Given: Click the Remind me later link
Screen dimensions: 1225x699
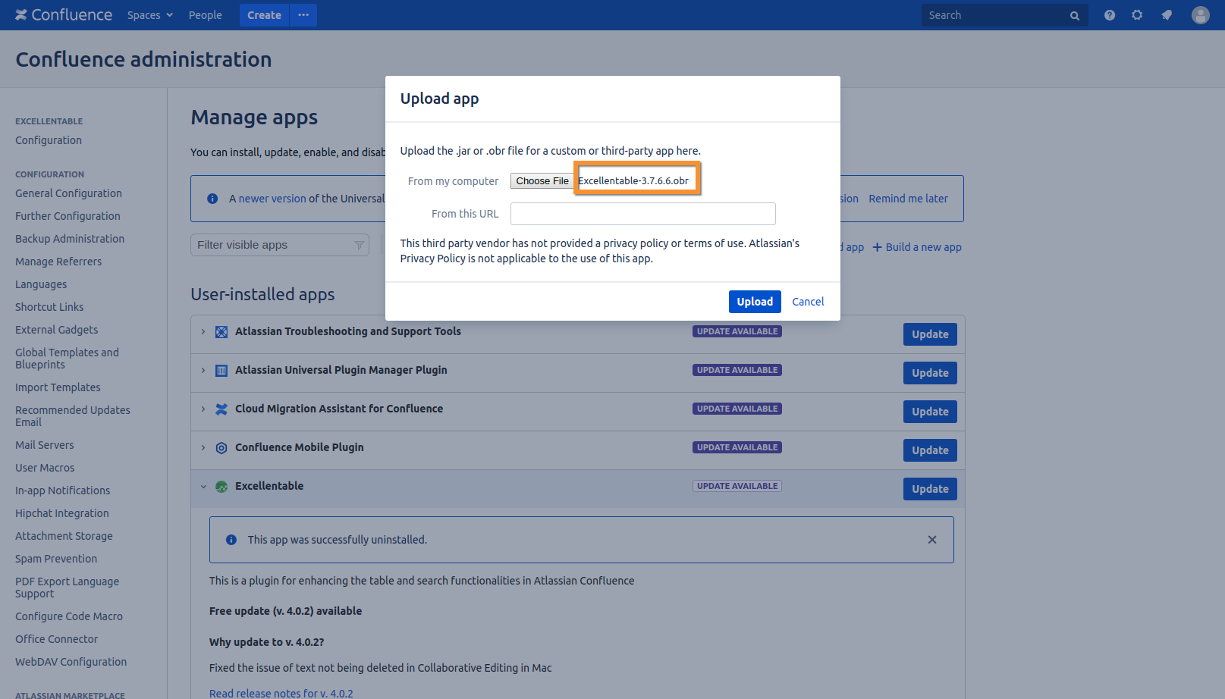Looking at the screenshot, I should point(908,199).
